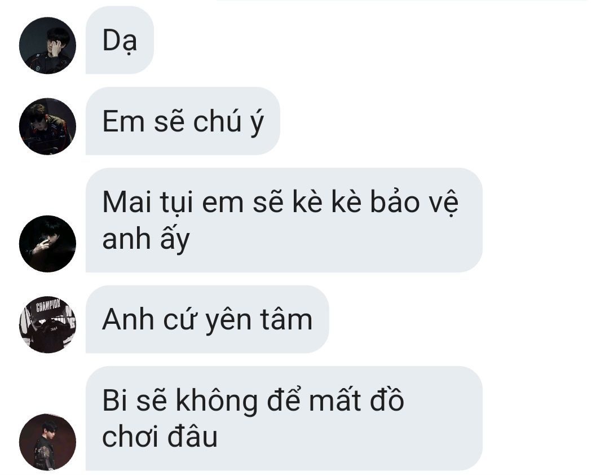Click the "CHAMPION" profile picture

point(47,324)
